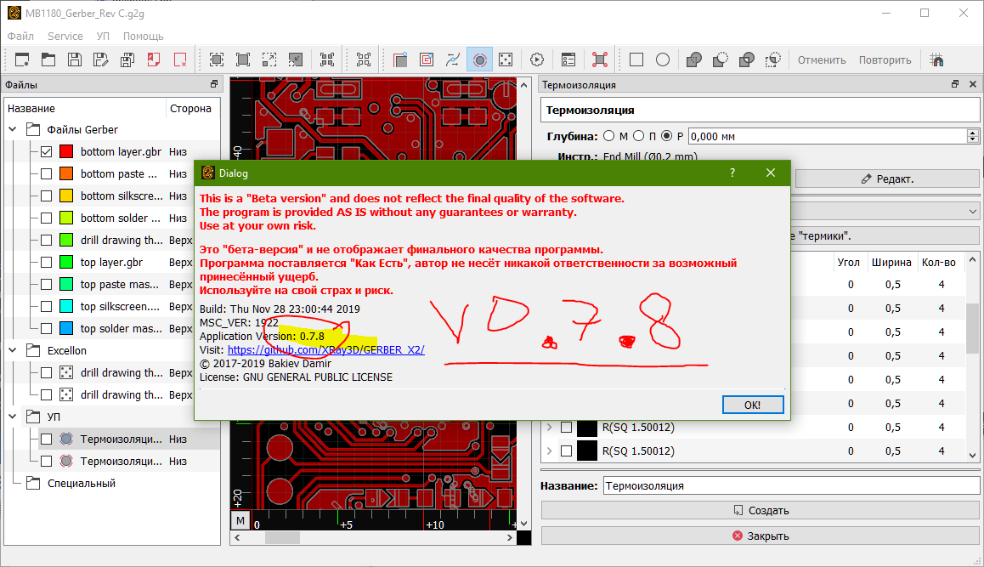The image size is (984, 567).
Task: Collapse the УП tree node
Action: pyautogui.click(x=13, y=417)
